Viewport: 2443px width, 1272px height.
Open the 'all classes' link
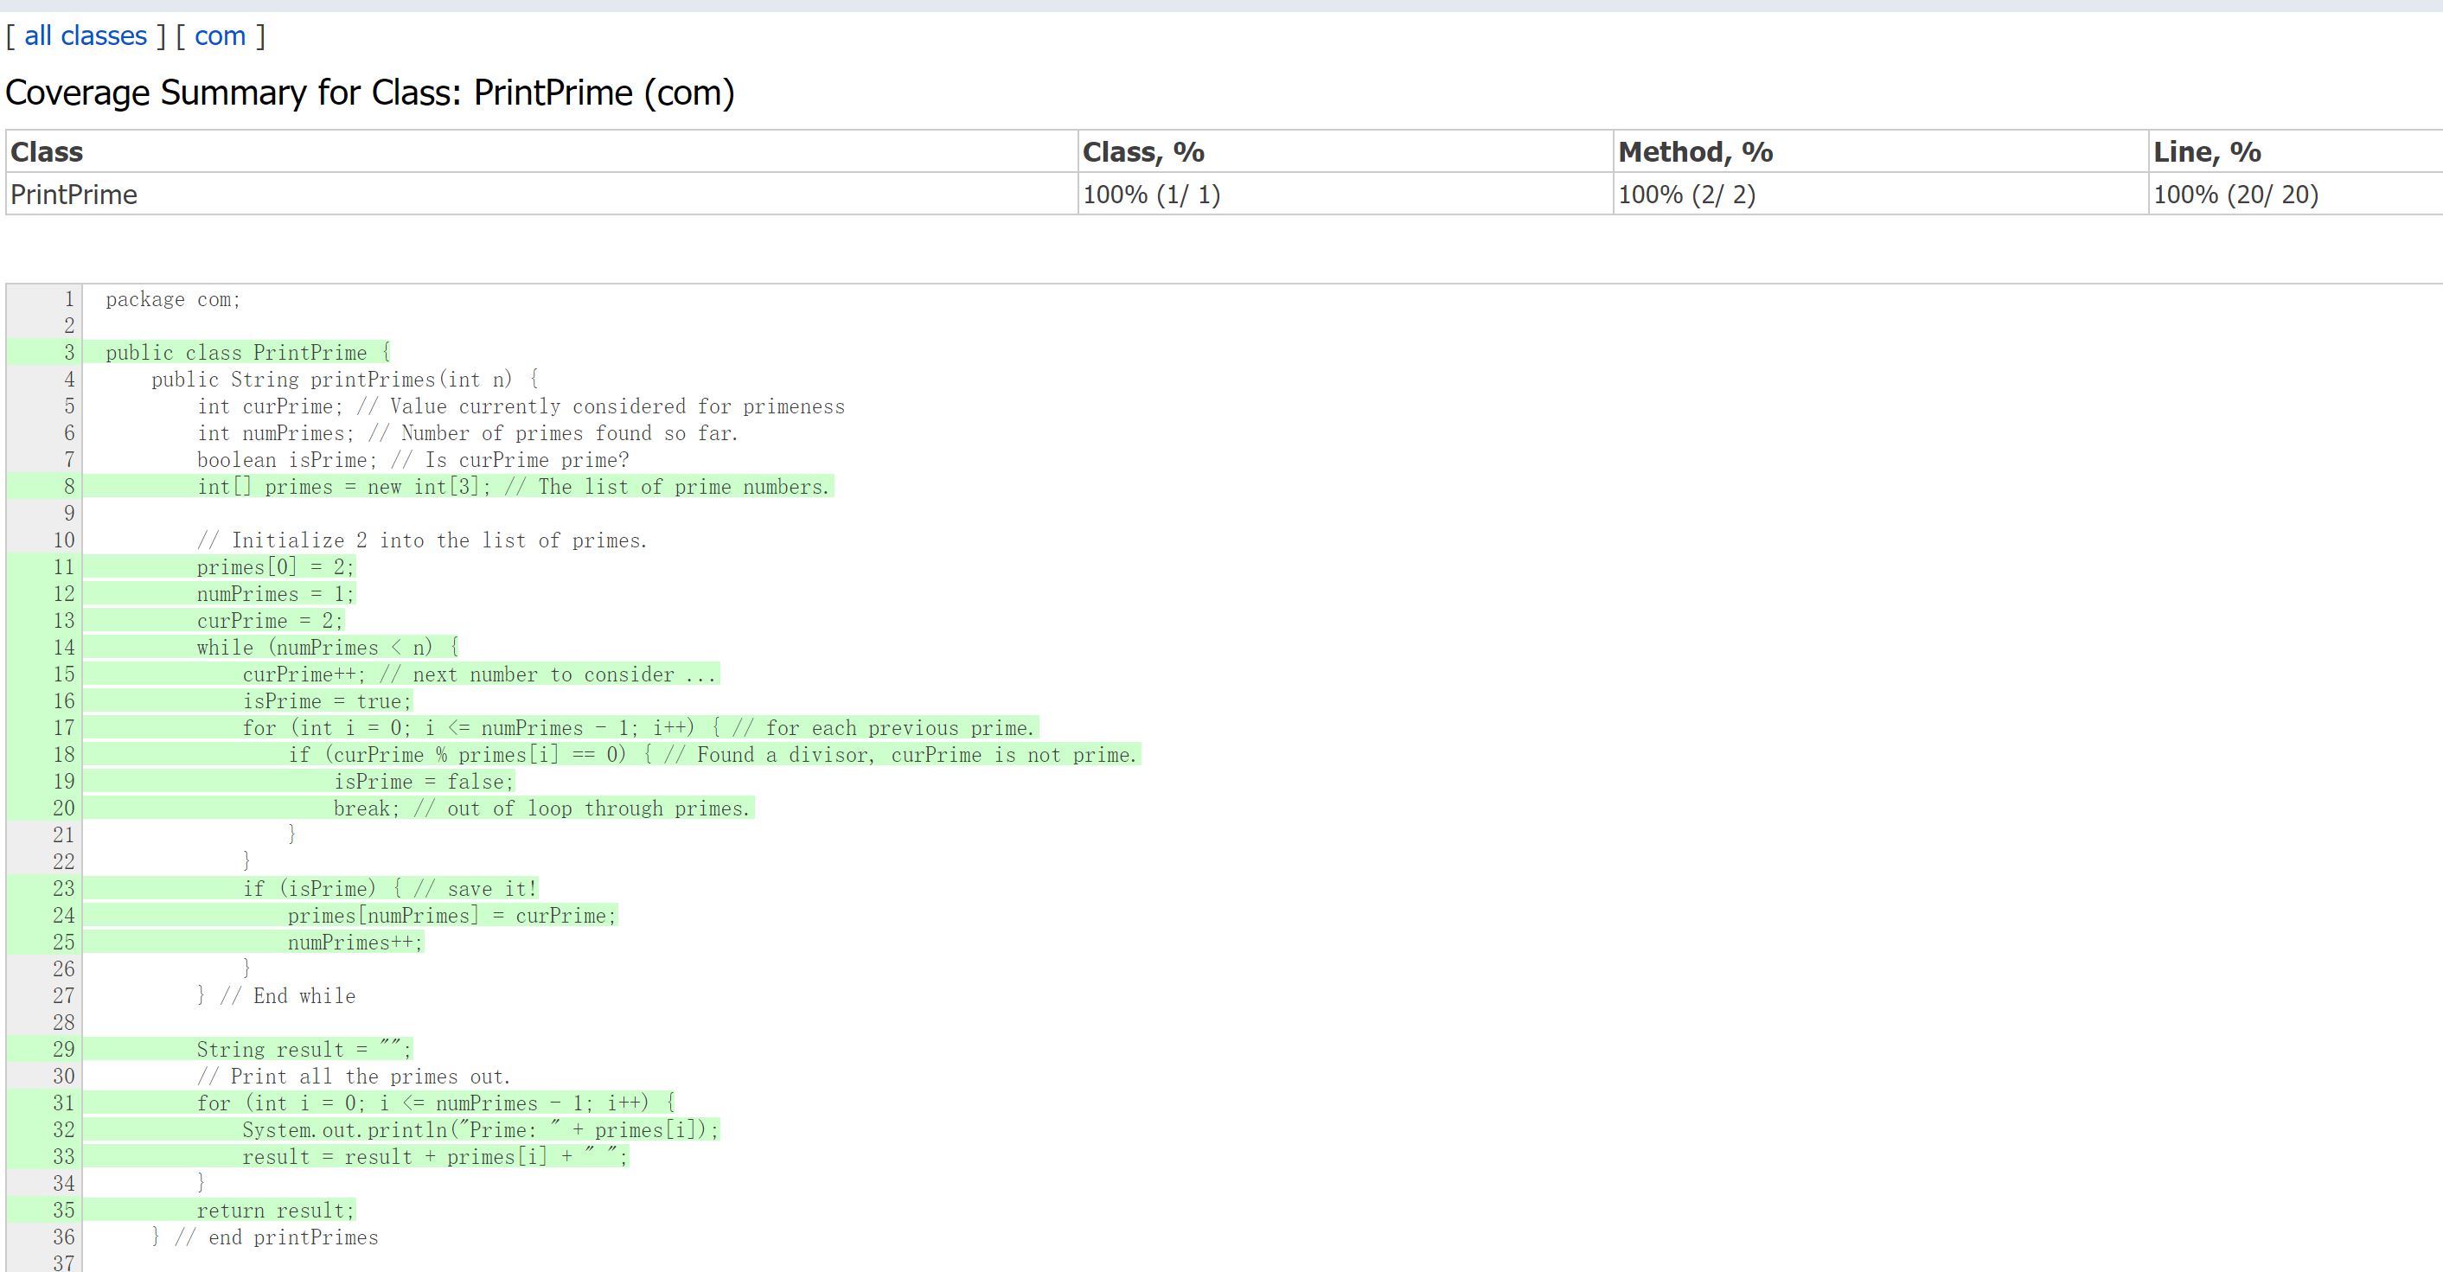86,36
